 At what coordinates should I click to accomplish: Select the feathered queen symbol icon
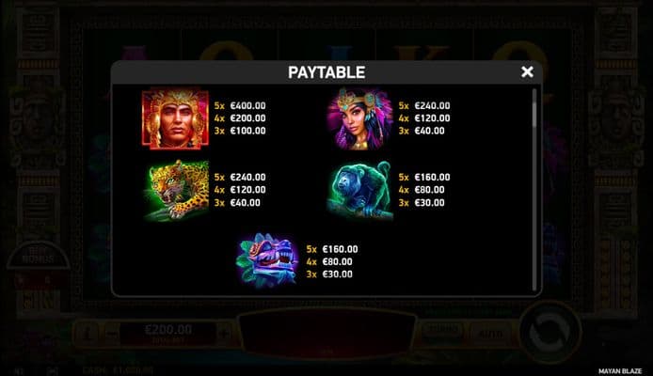pos(359,119)
